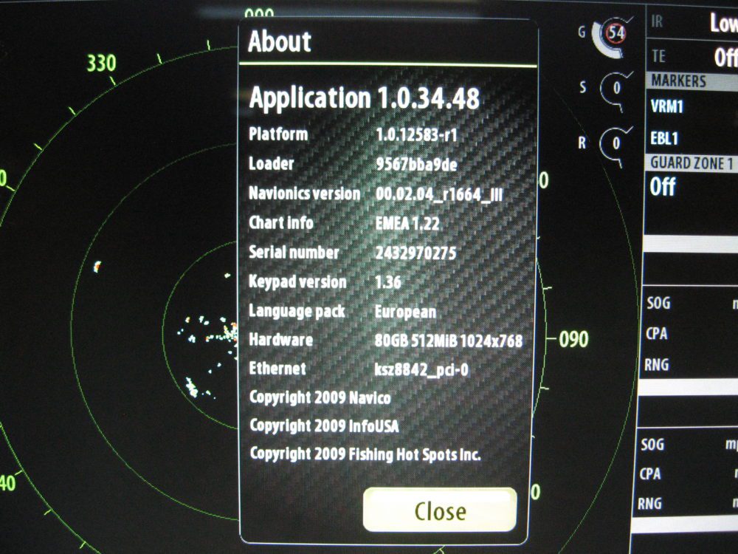Click Copyright 2009 Fishing Hot Spots Inc. line
Screen dimensions: 738x554
click(x=365, y=454)
